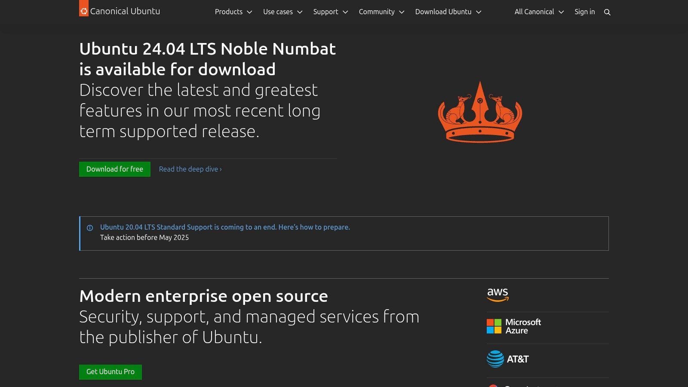The height and width of the screenshot is (387, 688).
Task: Open the Community navigation item
Action: tap(377, 12)
